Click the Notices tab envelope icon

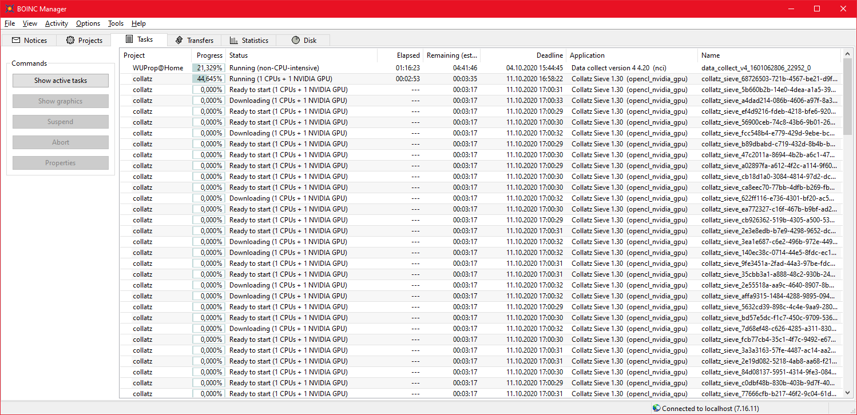[16, 41]
